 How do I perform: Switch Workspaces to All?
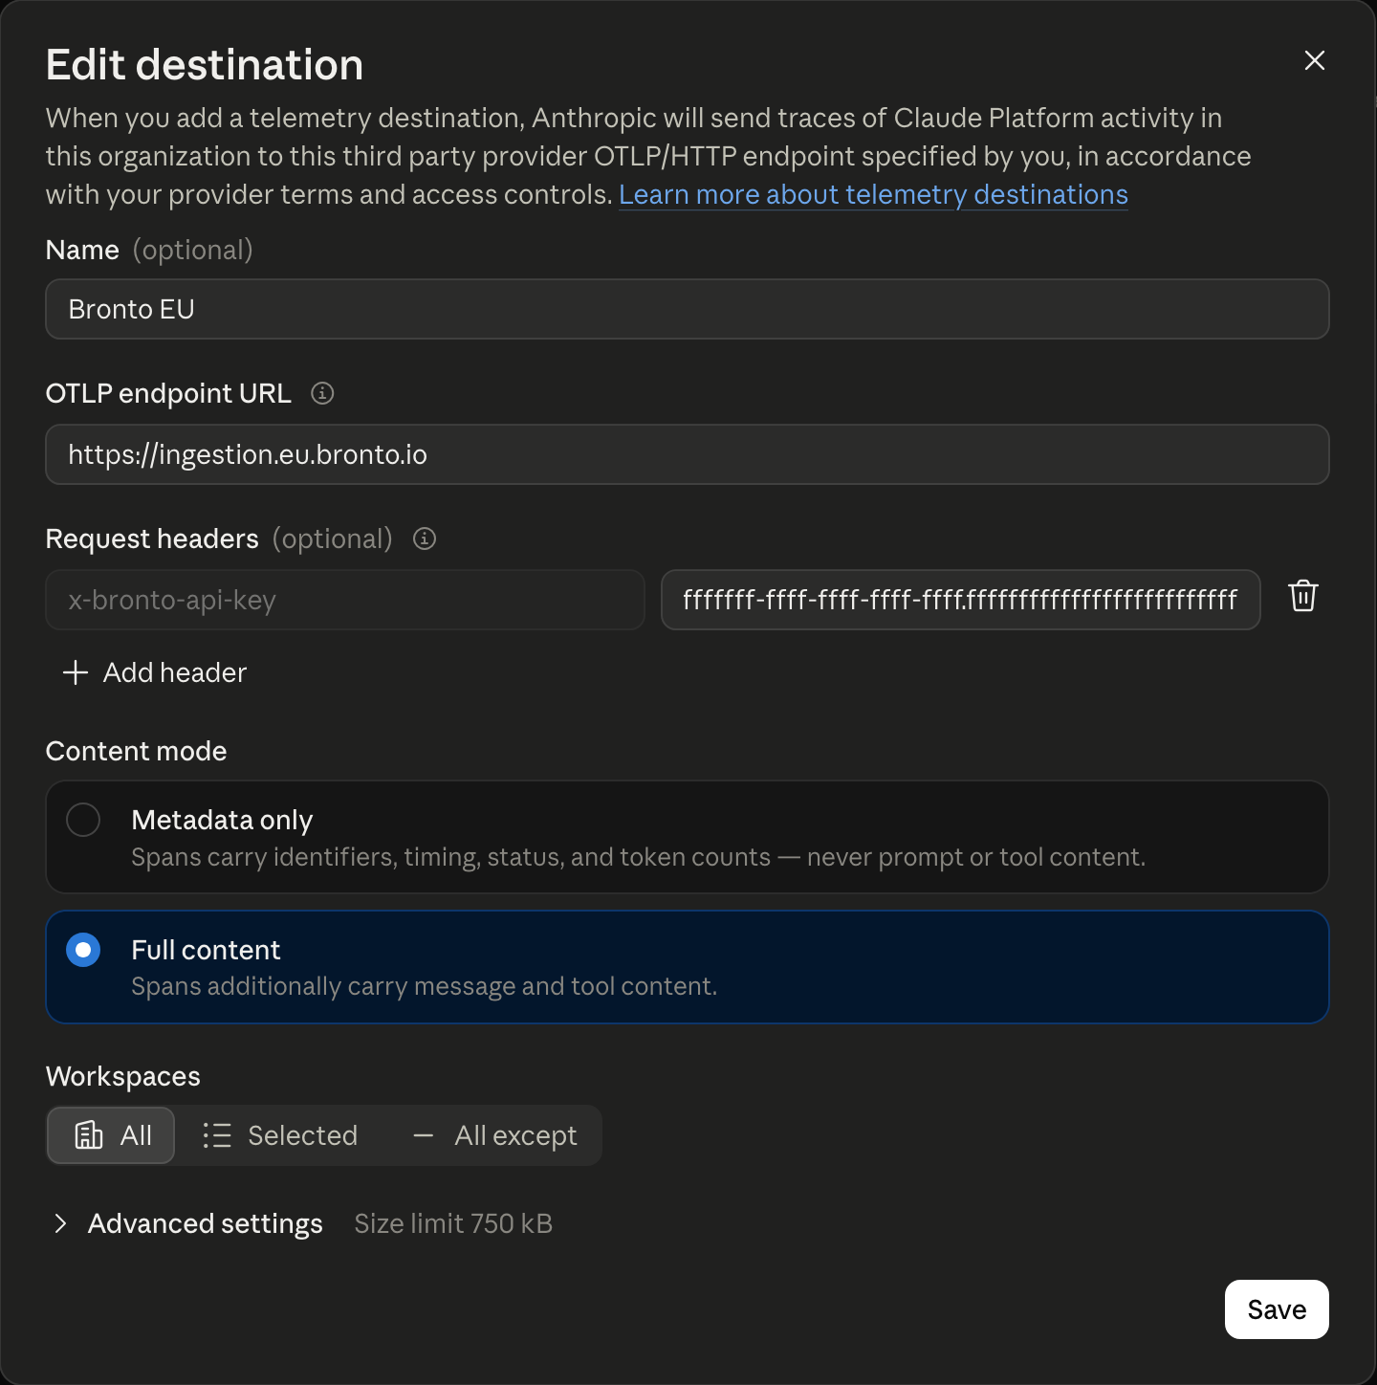pyautogui.click(x=111, y=1135)
